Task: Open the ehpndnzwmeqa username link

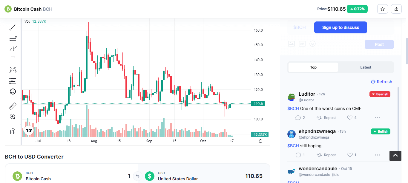Action: pos(317,131)
